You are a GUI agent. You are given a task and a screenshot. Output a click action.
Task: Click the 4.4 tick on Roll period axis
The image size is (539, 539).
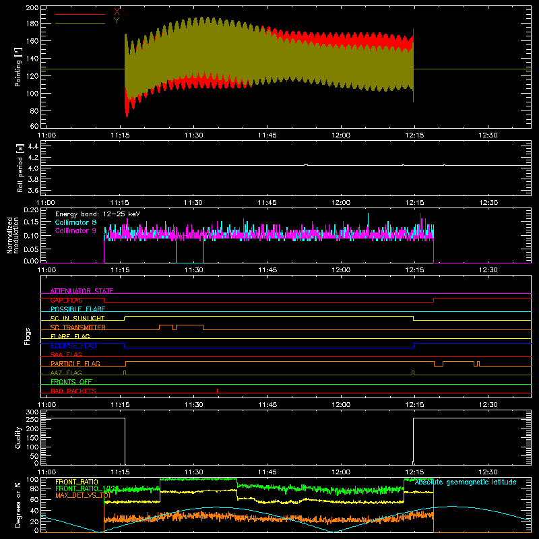(33, 146)
